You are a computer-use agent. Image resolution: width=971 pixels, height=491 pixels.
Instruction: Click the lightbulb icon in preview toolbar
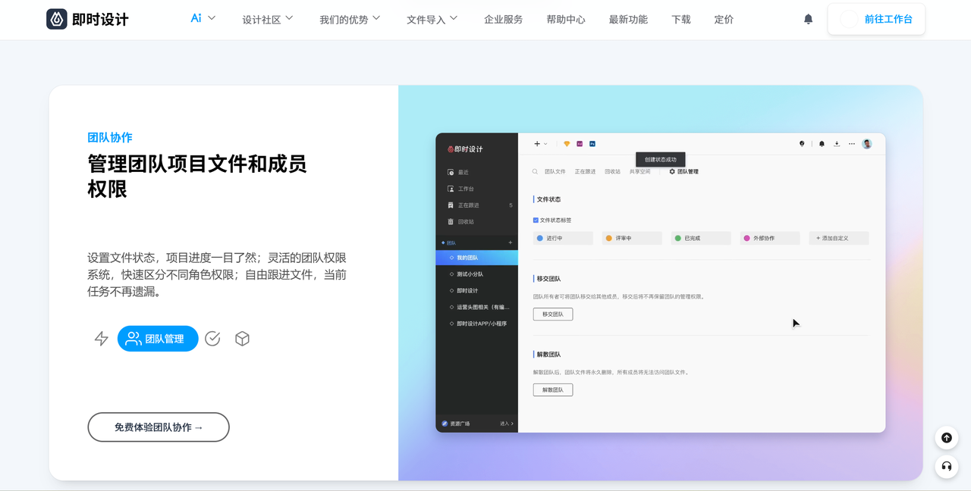coord(802,143)
